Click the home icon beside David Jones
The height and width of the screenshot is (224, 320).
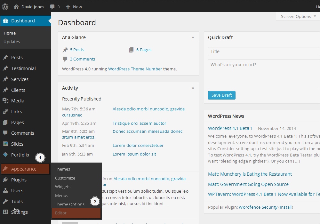tap(16, 7)
